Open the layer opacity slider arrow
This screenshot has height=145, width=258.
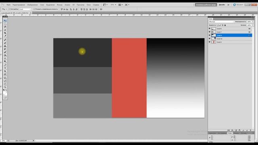coord(253,22)
